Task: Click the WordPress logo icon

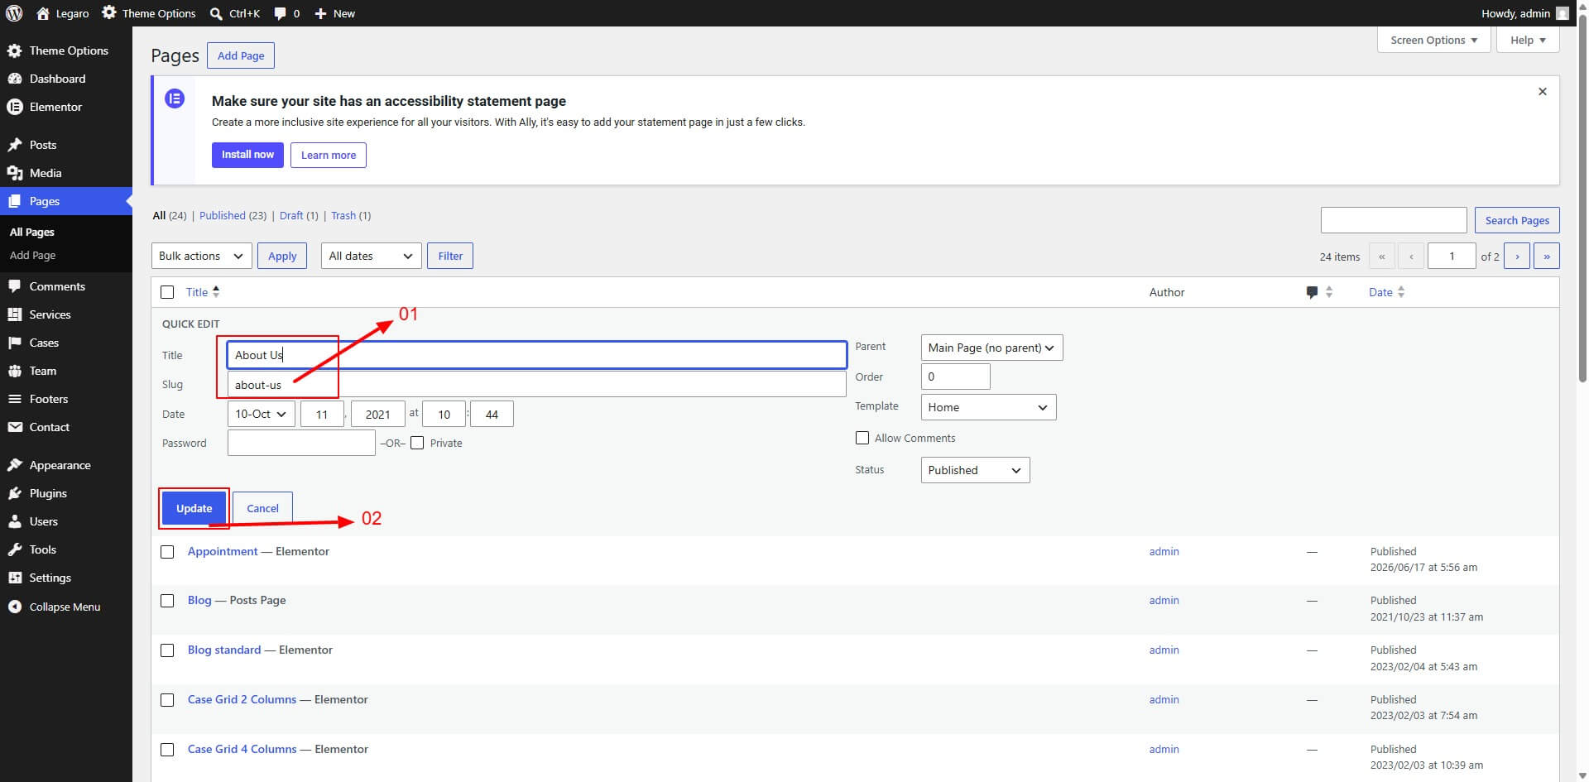Action: point(14,13)
